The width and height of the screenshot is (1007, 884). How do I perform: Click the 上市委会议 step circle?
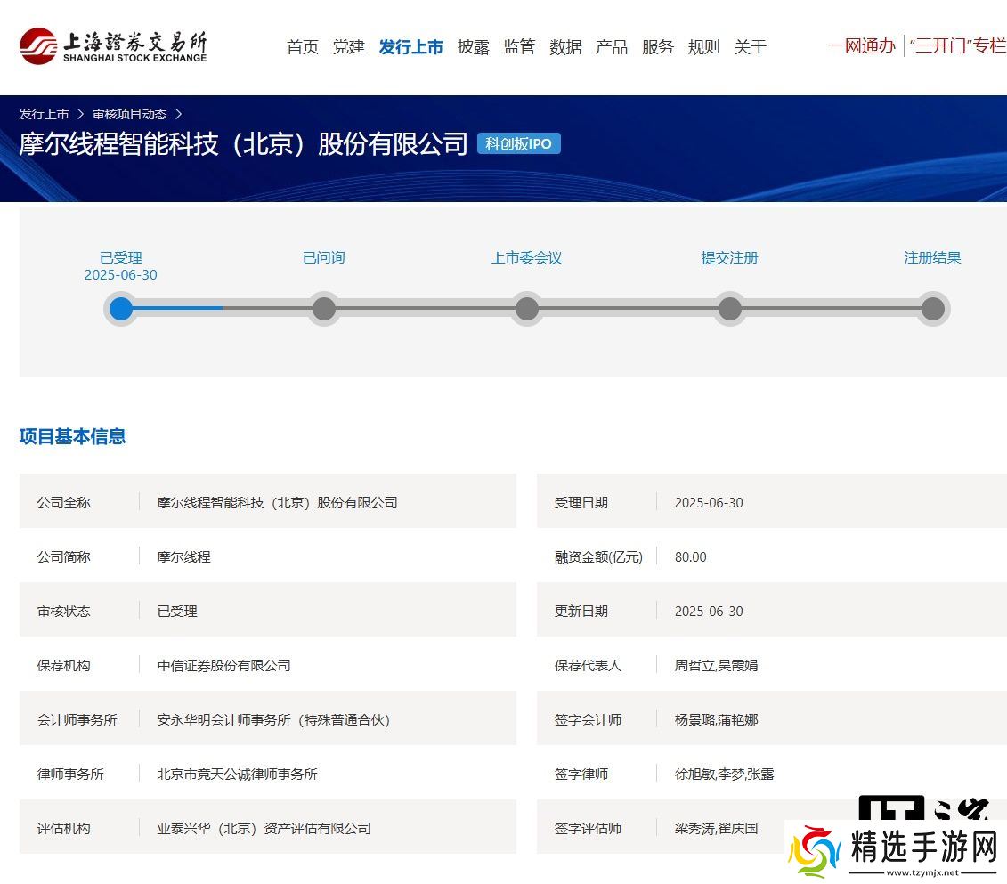[x=527, y=309]
